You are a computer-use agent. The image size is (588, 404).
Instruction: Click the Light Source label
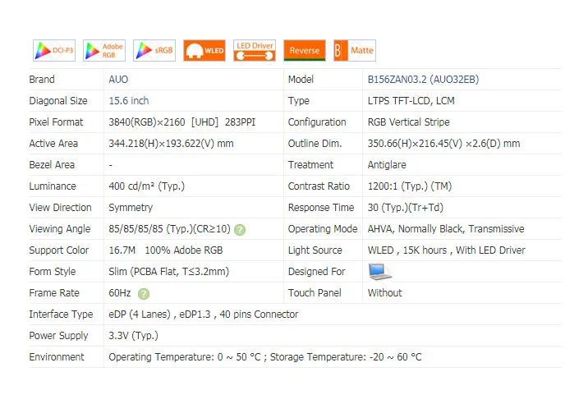tap(315, 250)
